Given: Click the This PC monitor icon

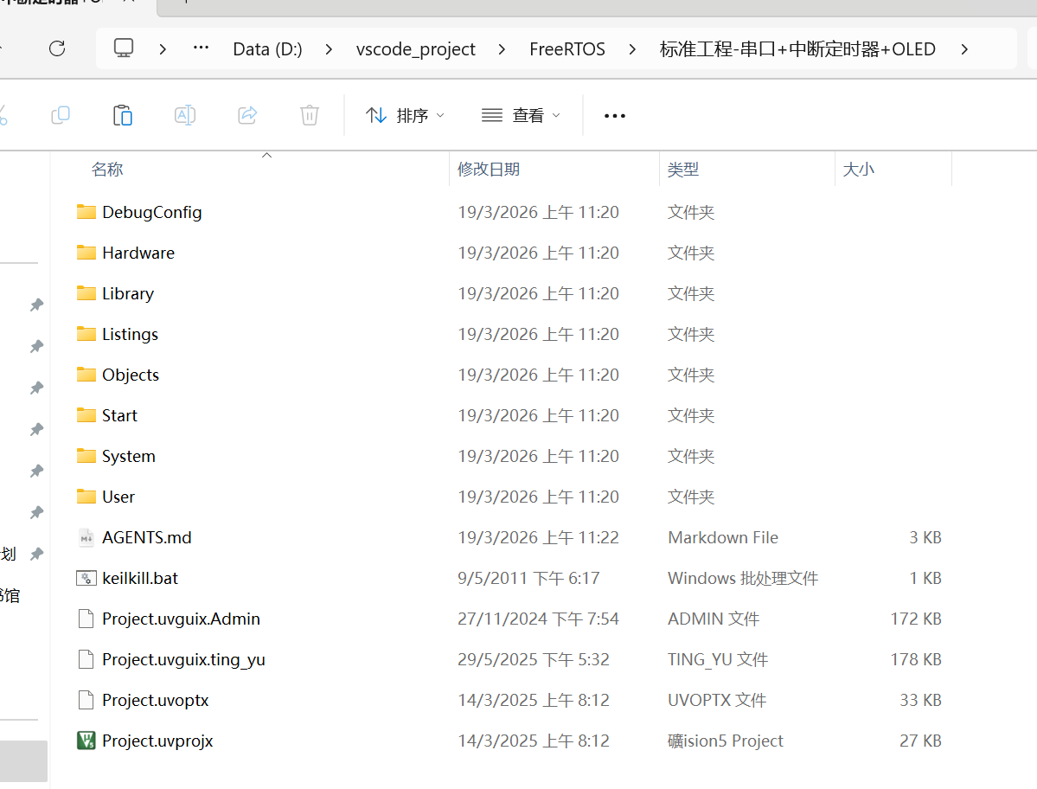Looking at the screenshot, I should (124, 48).
